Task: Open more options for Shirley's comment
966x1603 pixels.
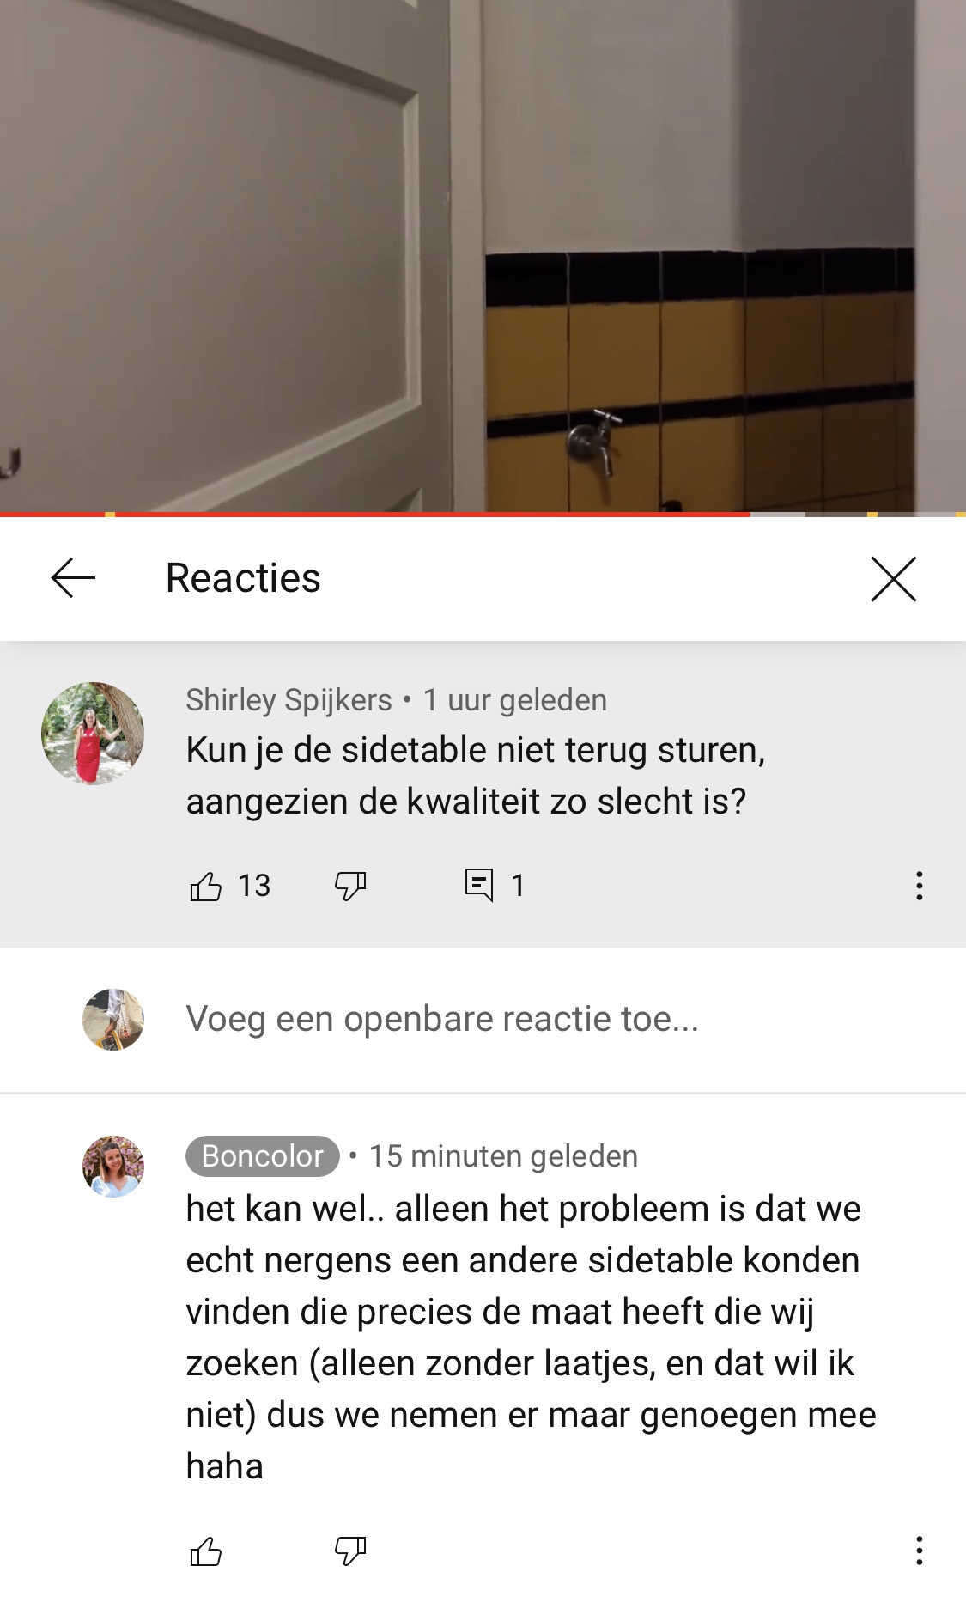Action: (920, 886)
